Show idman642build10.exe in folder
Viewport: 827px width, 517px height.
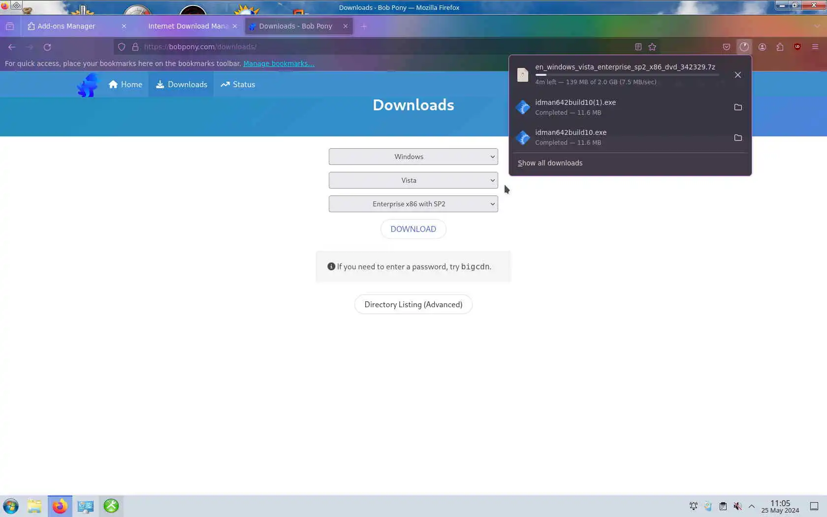tap(738, 138)
